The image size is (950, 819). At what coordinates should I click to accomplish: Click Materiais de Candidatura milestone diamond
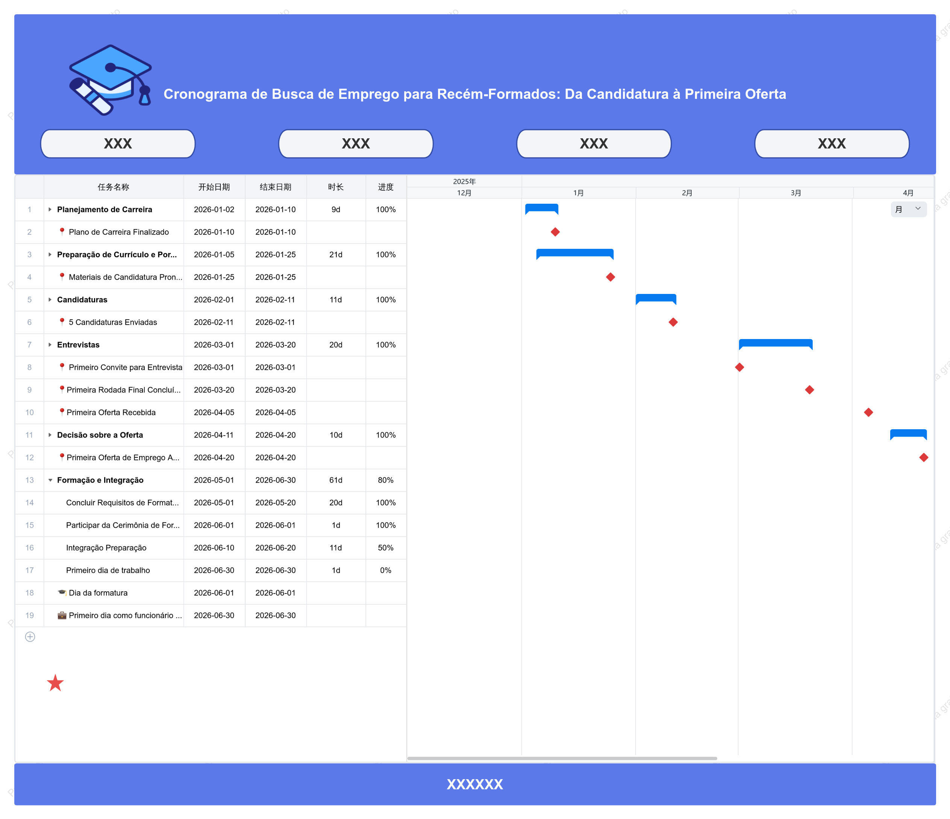pos(610,277)
